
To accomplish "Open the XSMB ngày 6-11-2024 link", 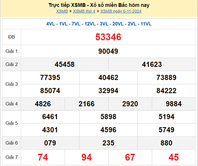I will [x=121, y=11].
